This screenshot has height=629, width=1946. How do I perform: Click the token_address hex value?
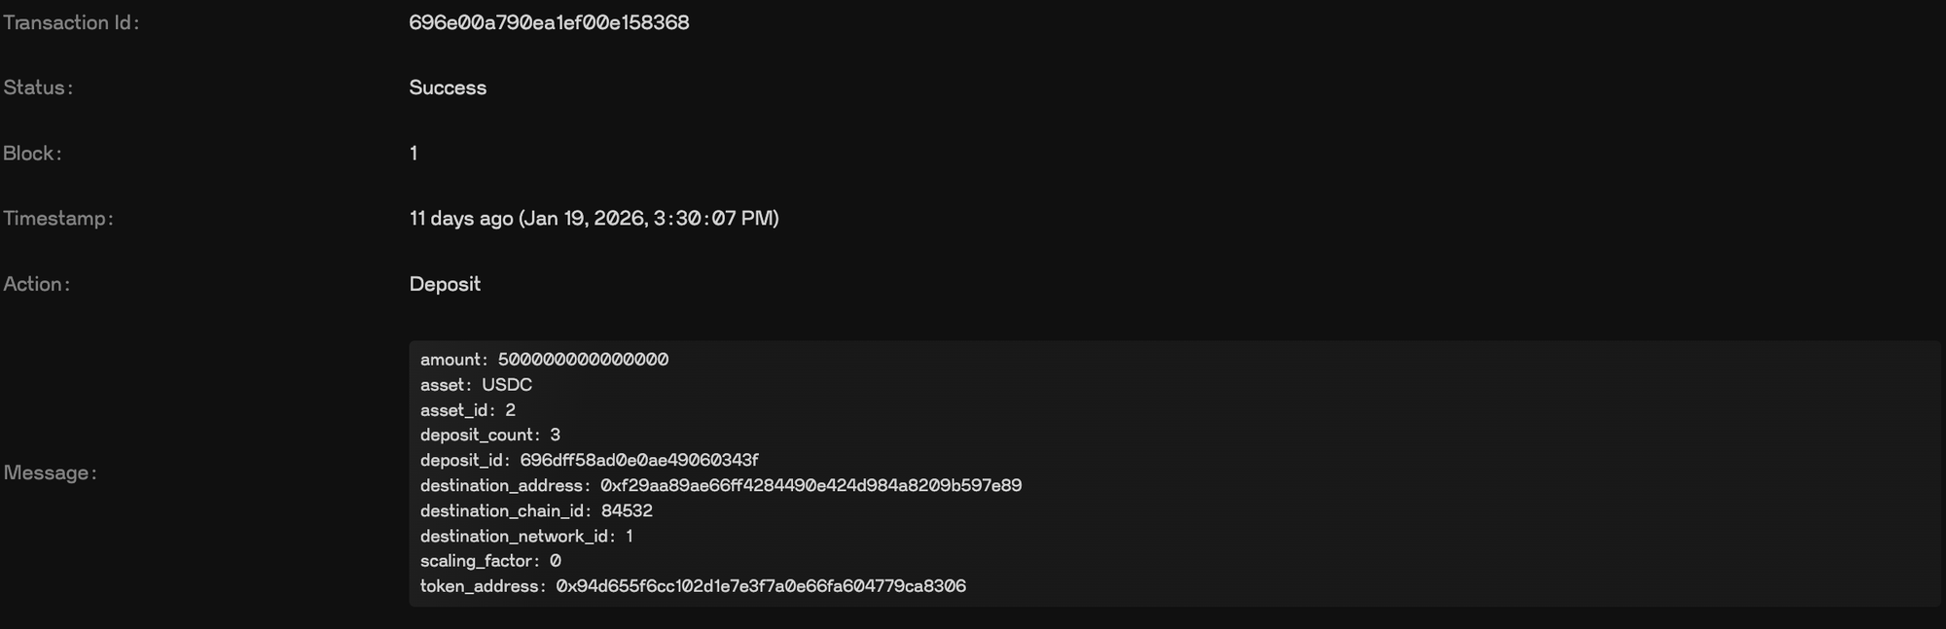(x=760, y=586)
